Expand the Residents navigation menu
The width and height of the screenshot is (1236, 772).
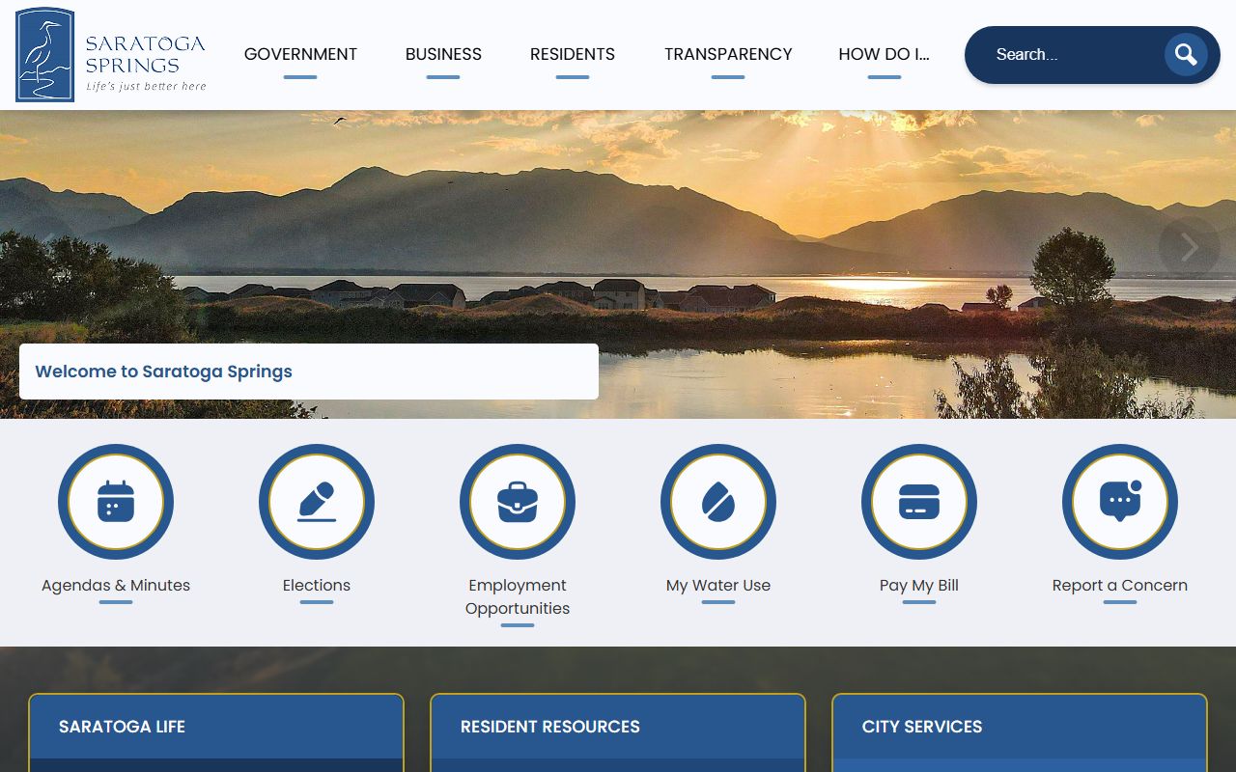tap(573, 55)
